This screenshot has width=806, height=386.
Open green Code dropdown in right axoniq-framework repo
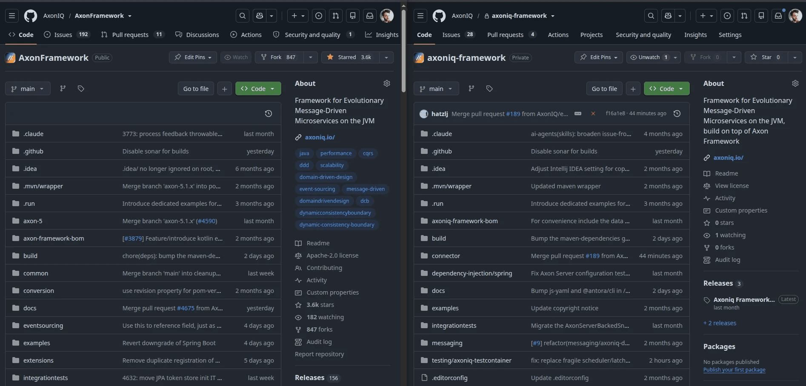[667, 88]
